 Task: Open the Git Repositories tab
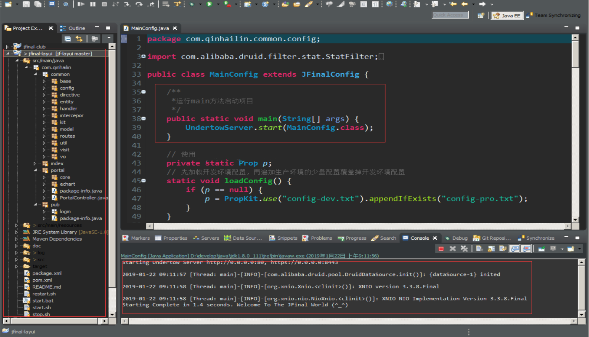tap(493, 238)
